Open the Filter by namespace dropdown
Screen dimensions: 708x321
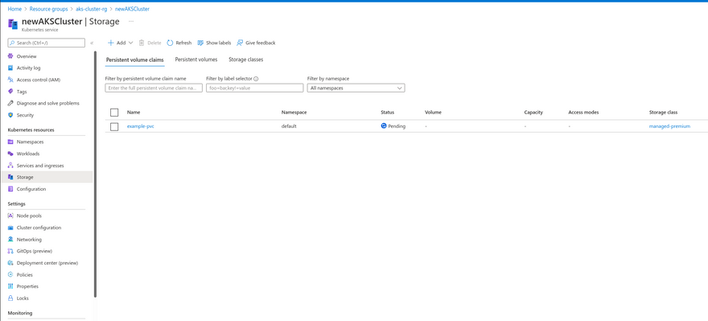coord(356,88)
